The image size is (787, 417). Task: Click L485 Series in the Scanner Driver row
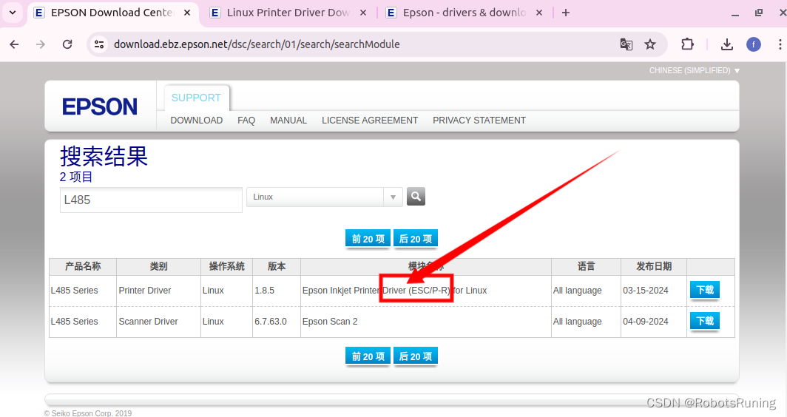(74, 321)
